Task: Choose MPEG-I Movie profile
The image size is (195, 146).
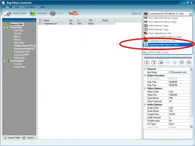Action: pyautogui.click(x=168, y=26)
